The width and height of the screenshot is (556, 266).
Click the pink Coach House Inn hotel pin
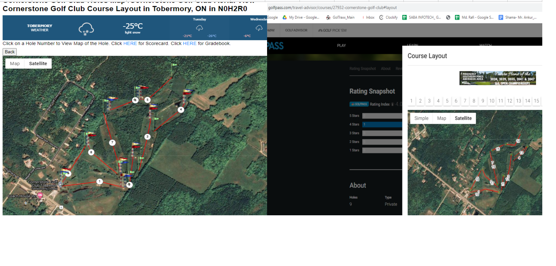40,195
